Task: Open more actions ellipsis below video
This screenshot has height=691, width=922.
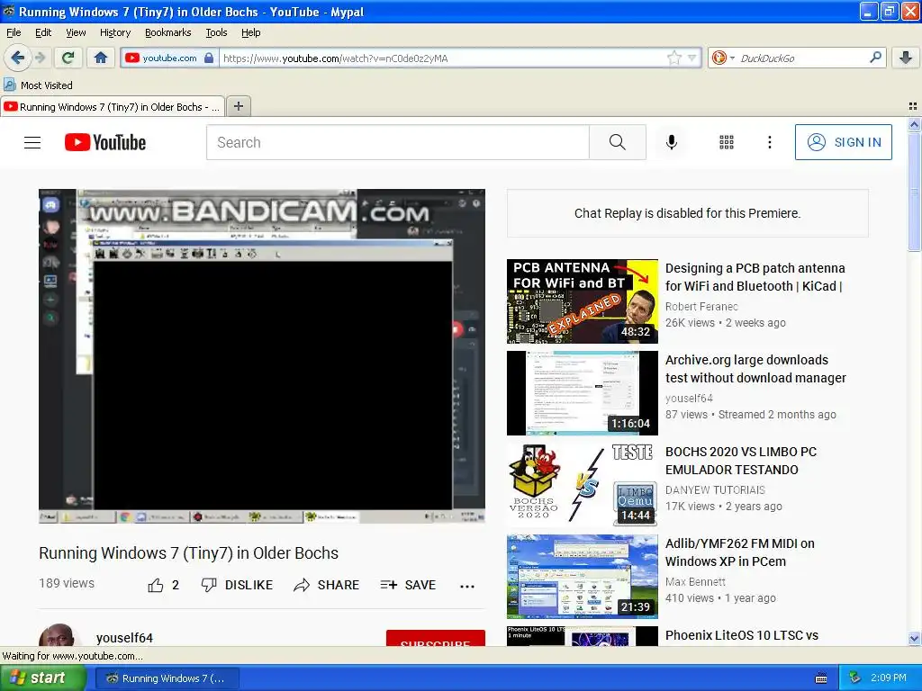Action: [x=467, y=586]
